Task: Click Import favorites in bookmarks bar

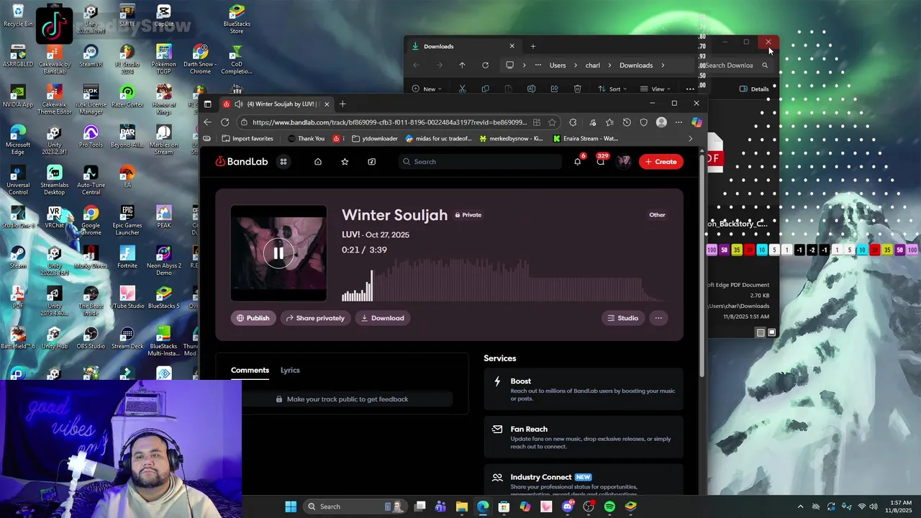Action: 248,139
